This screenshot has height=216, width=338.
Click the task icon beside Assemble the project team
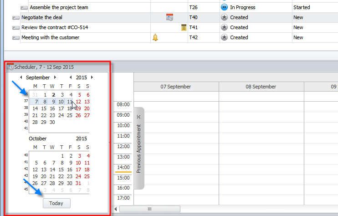(24, 8)
